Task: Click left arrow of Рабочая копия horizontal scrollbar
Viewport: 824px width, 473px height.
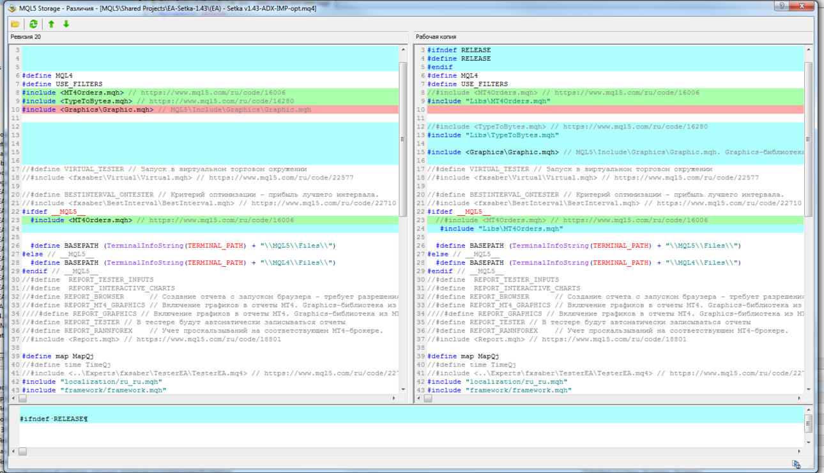Action: point(419,398)
